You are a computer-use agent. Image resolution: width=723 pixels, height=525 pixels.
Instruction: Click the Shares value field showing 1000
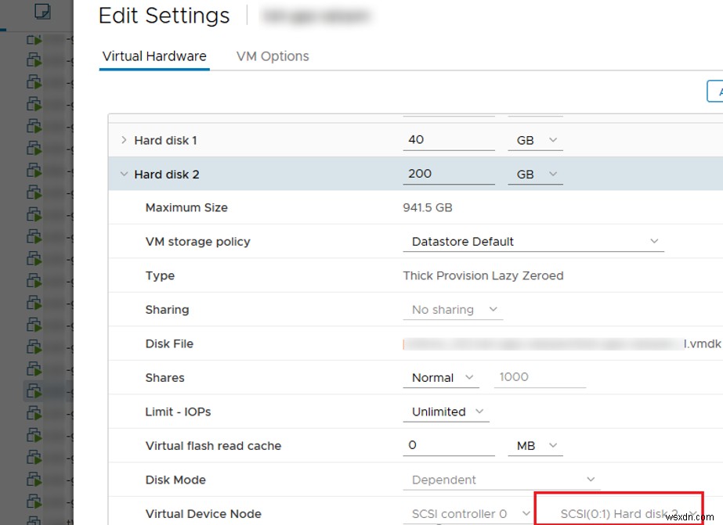[539, 377]
